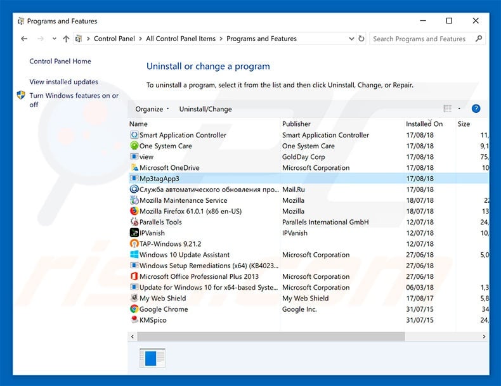Screen dimensions: 501x386
Task: Click 'Parallels International GmbH' publisher cell
Action: (x=325, y=222)
